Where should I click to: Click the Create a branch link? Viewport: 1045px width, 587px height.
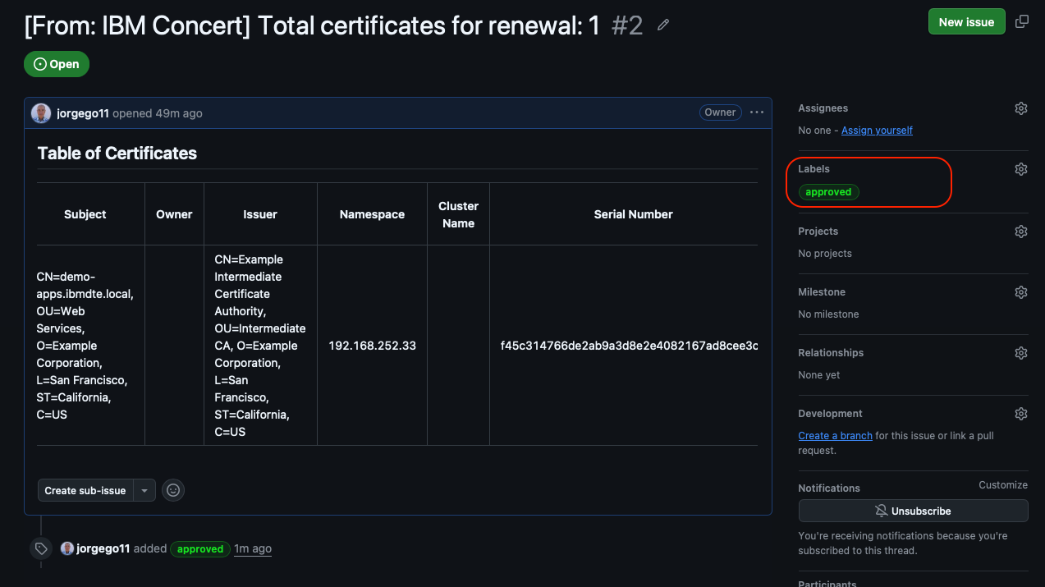click(x=835, y=436)
